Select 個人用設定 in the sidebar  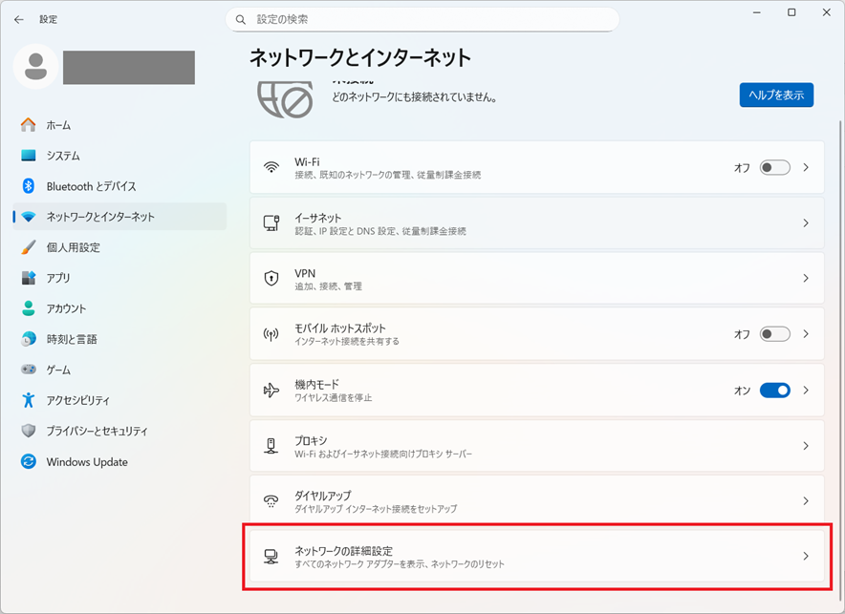pyautogui.click(x=73, y=247)
